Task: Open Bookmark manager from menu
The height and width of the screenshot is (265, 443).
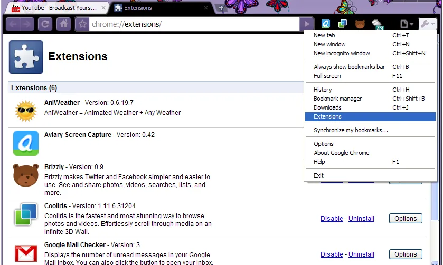Action: 370,99
